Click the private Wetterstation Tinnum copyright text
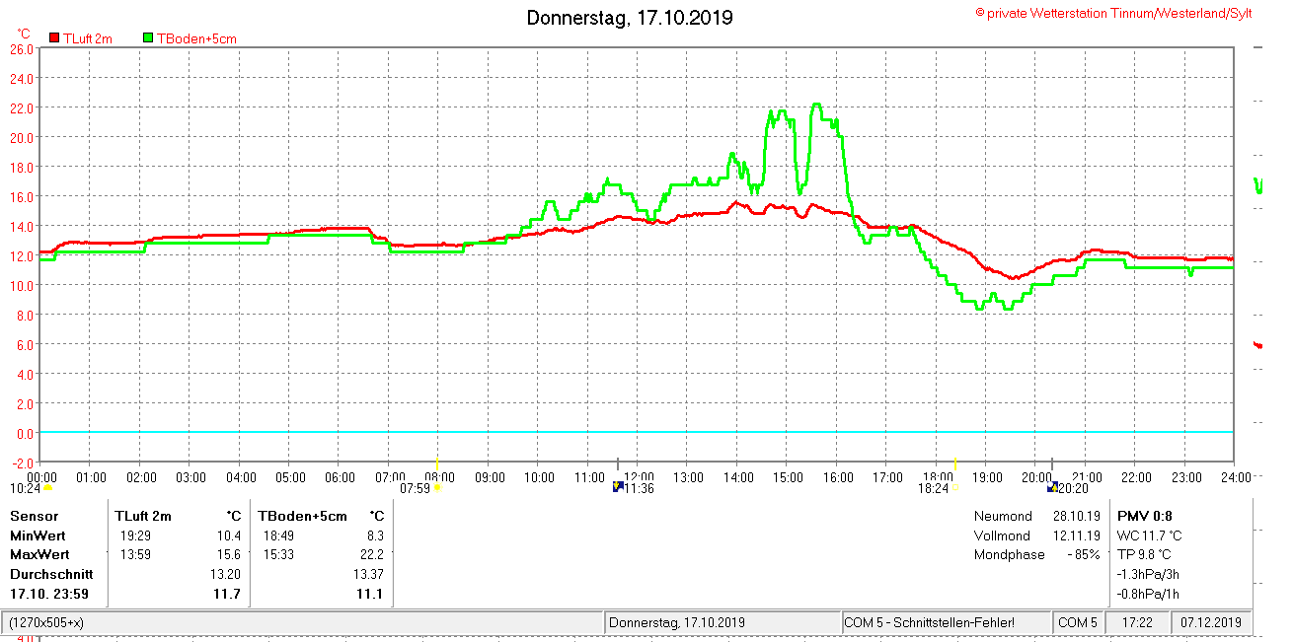The width and height of the screenshot is (1293, 642). coord(1113,13)
